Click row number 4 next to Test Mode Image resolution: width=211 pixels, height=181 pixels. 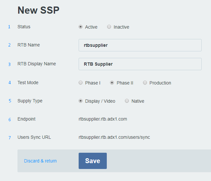9,83
